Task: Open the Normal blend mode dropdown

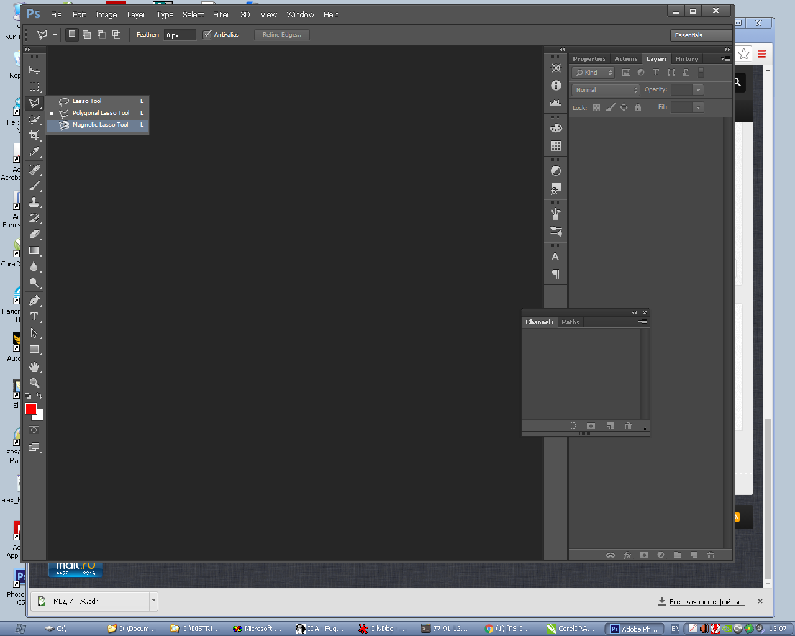Action: [606, 90]
